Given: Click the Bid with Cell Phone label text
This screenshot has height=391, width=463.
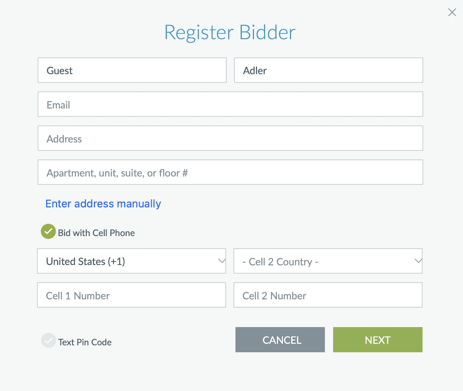Looking at the screenshot, I should [97, 233].
